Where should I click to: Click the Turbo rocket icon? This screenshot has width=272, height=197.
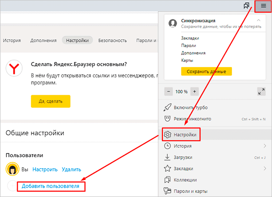pyautogui.click(x=168, y=108)
